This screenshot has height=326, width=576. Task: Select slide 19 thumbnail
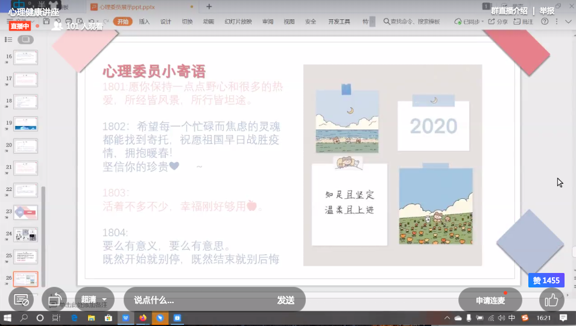(25, 124)
